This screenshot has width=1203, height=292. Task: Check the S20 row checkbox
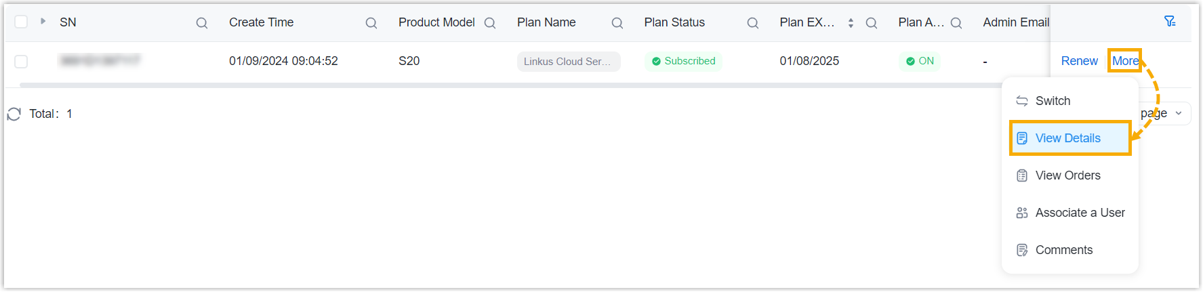(x=21, y=62)
